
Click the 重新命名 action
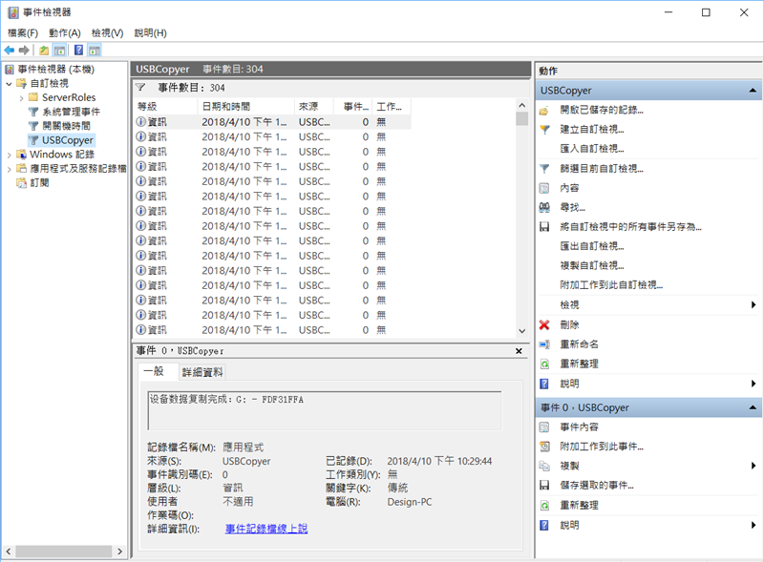pos(579,343)
